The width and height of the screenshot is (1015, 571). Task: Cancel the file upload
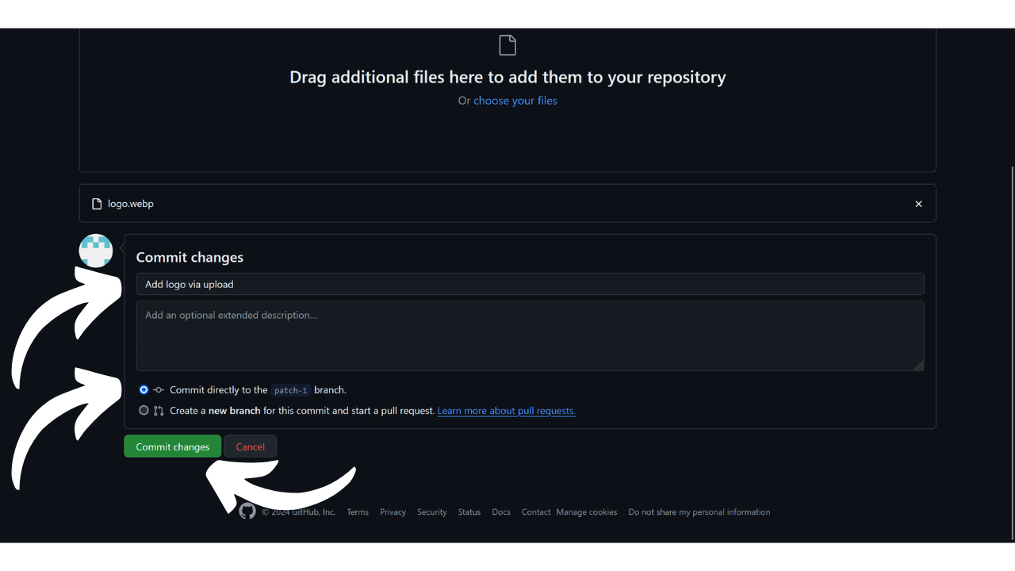pos(250,446)
